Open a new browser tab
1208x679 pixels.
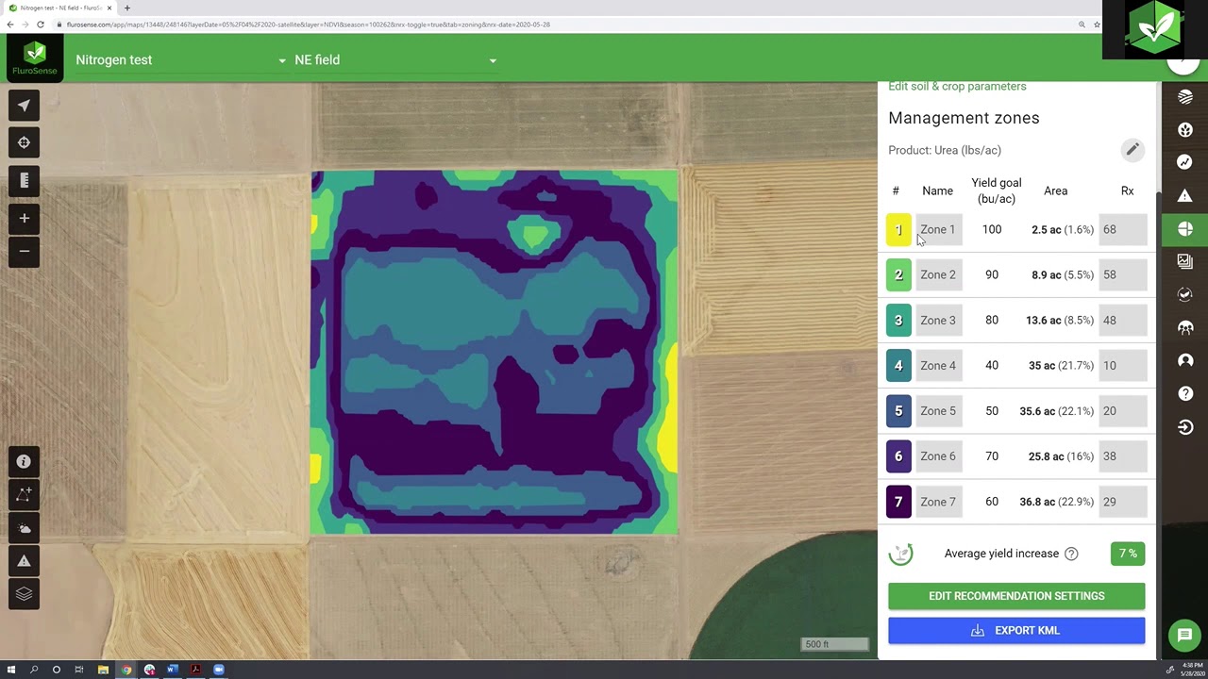pos(127,8)
